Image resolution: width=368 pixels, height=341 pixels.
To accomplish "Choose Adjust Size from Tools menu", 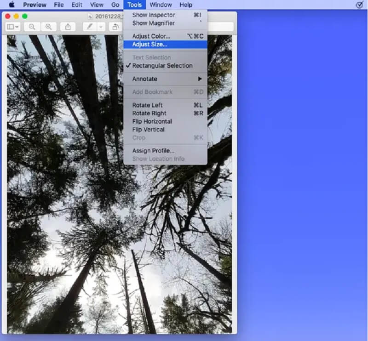I will [150, 45].
